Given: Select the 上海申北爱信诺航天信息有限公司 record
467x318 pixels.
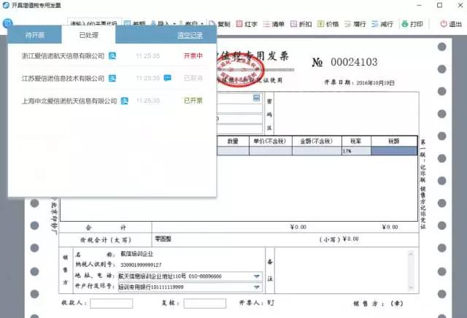Looking at the screenshot, I should pyautogui.click(x=112, y=101).
